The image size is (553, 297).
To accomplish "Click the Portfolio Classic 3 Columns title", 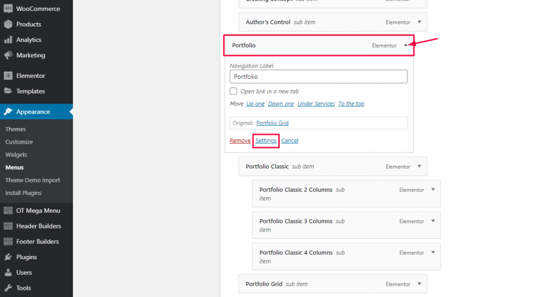I will (296, 221).
